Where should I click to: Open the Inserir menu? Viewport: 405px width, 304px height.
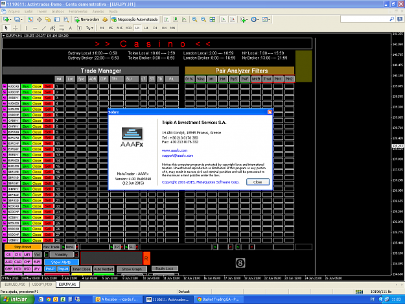coord(42,12)
